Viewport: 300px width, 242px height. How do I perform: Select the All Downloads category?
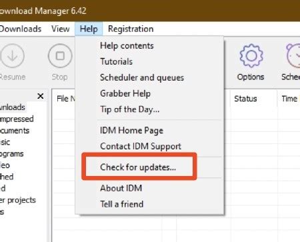pos(13,107)
